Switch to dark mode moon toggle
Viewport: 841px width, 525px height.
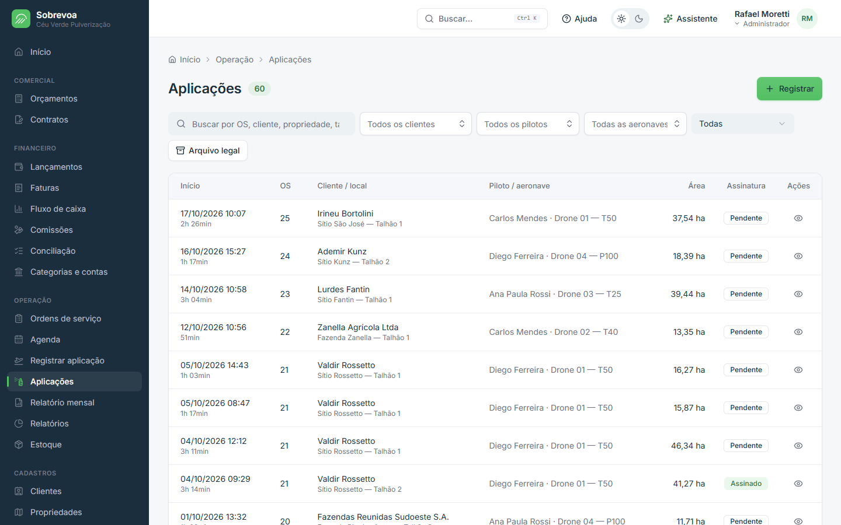639,19
